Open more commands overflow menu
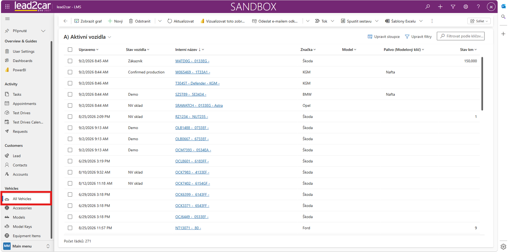This screenshot has height=252, width=509. click(432, 21)
